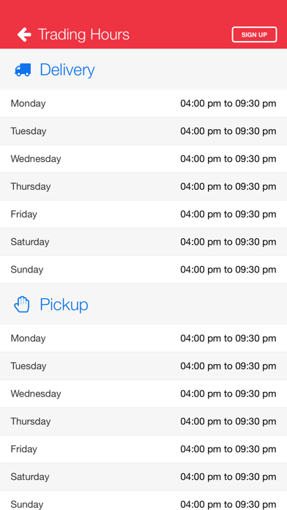Click the SIGN UP button
Image resolution: width=287 pixels, height=510 pixels.
click(x=254, y=34)
